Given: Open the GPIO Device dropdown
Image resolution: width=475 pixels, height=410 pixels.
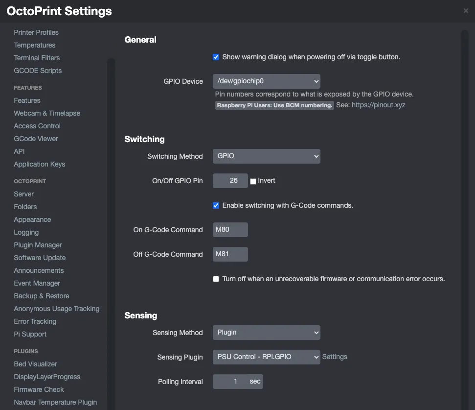Looking at the screenshot, I should point(266,81).
